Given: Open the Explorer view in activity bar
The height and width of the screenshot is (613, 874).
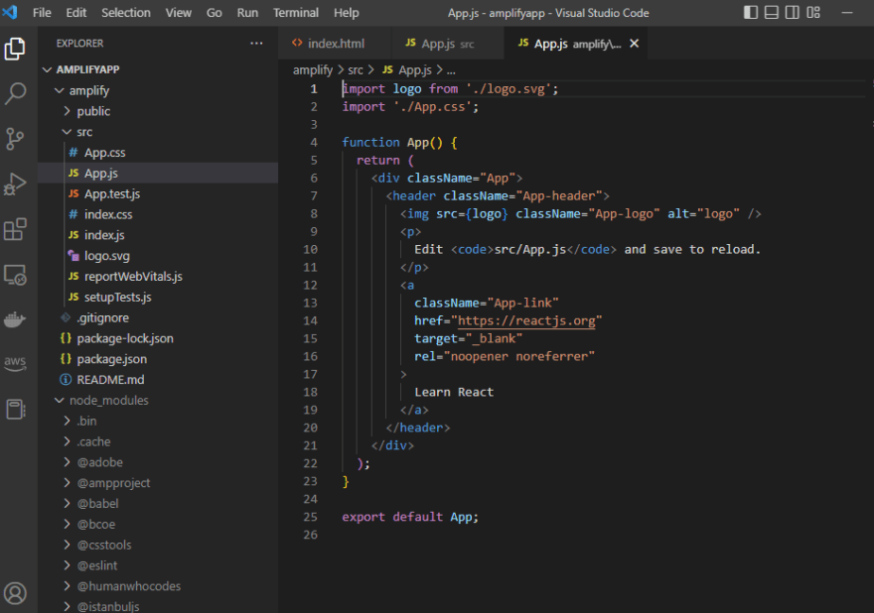Looking at the screenshot, I should [15, 49].
